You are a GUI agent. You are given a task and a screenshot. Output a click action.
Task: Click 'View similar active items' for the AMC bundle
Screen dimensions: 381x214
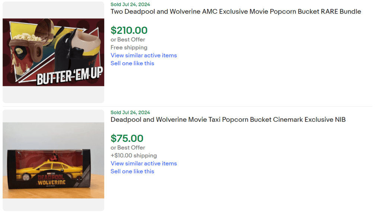[x=144, y=55]
